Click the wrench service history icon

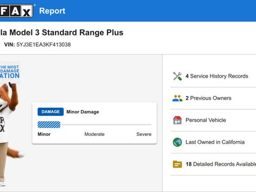(x=177, y=76)
